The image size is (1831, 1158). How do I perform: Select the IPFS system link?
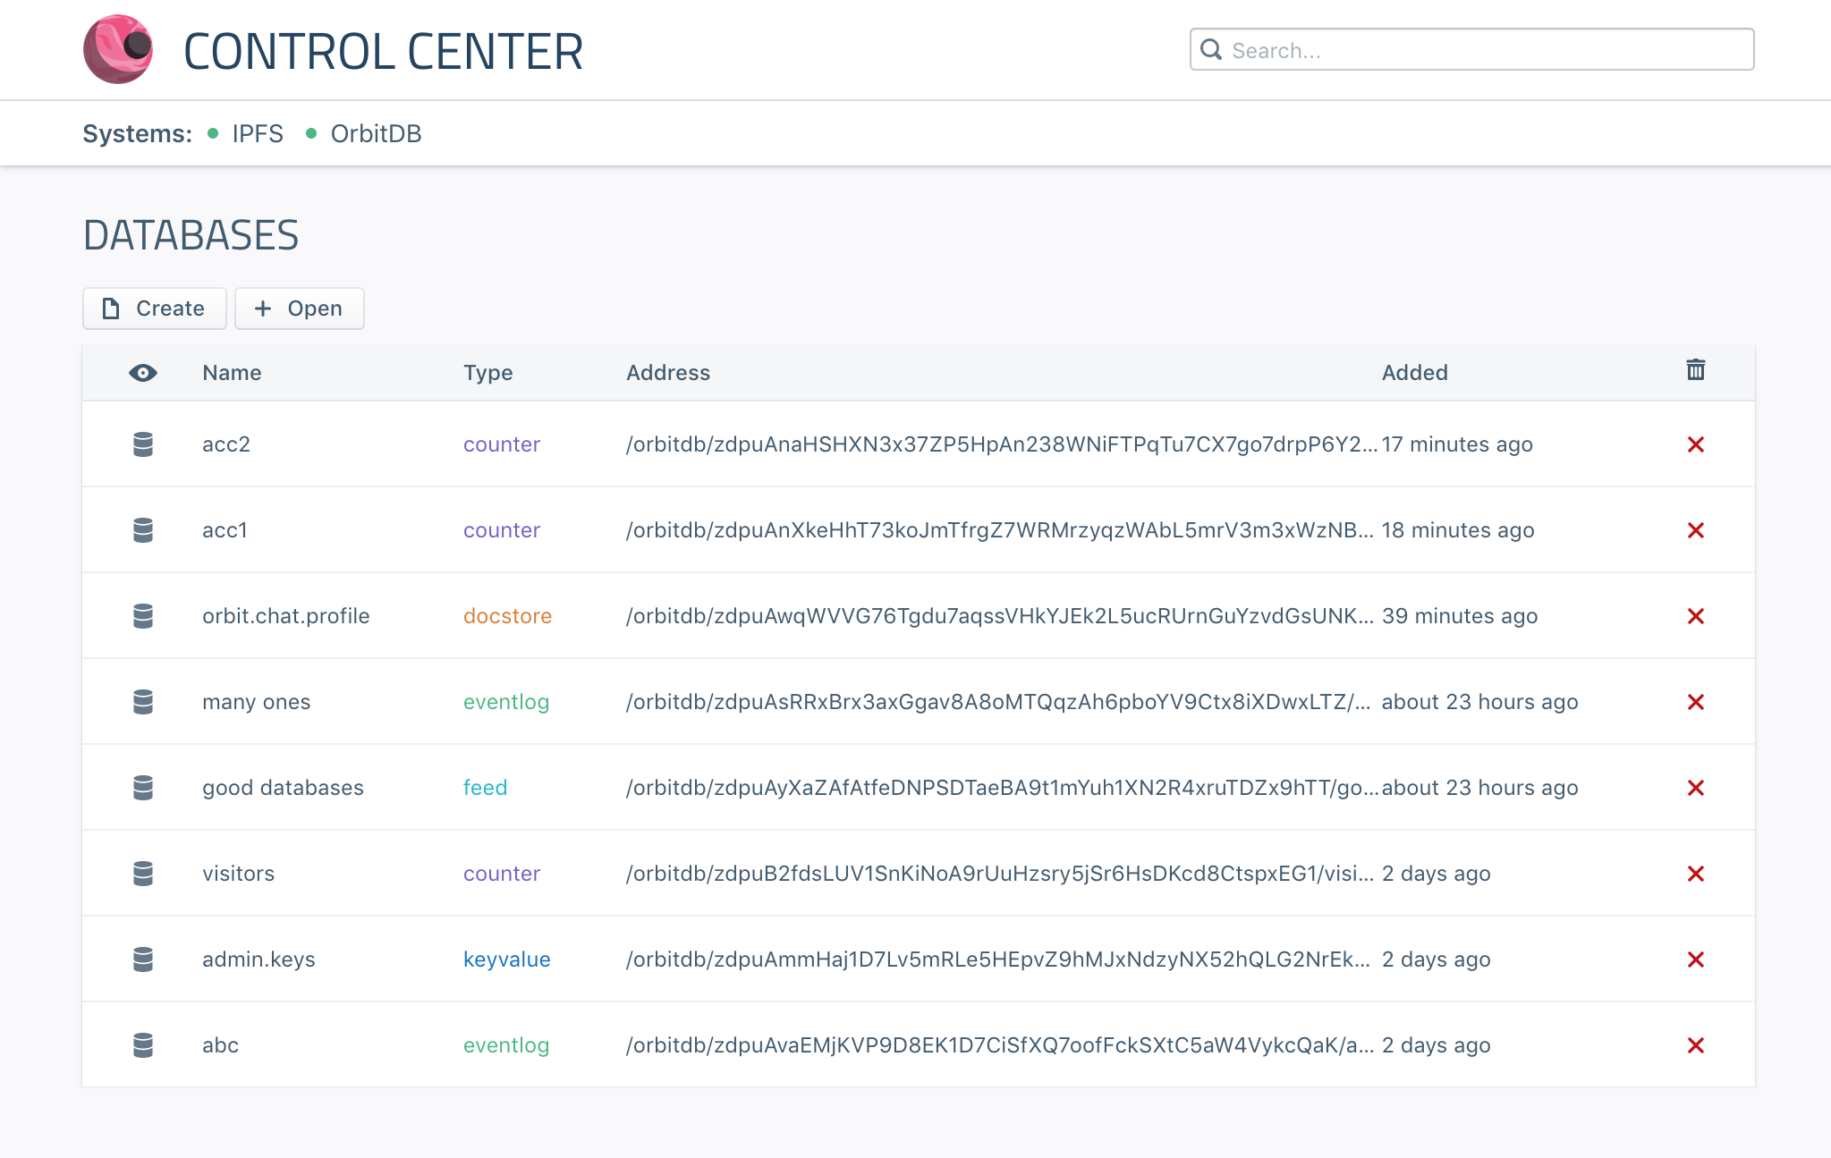257,133
